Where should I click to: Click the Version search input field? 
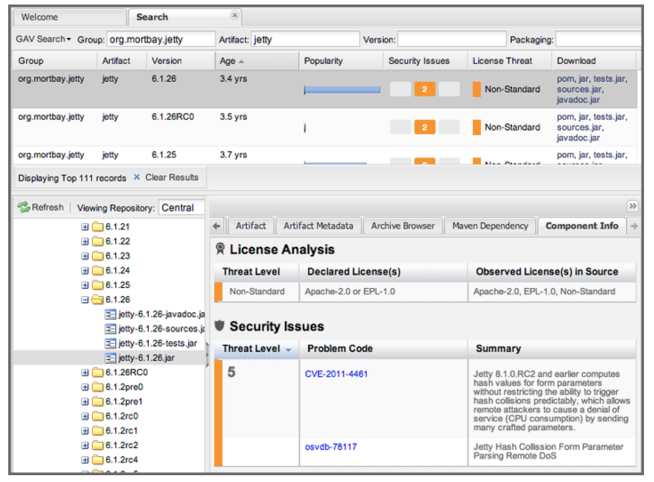(x=451, y=39)
